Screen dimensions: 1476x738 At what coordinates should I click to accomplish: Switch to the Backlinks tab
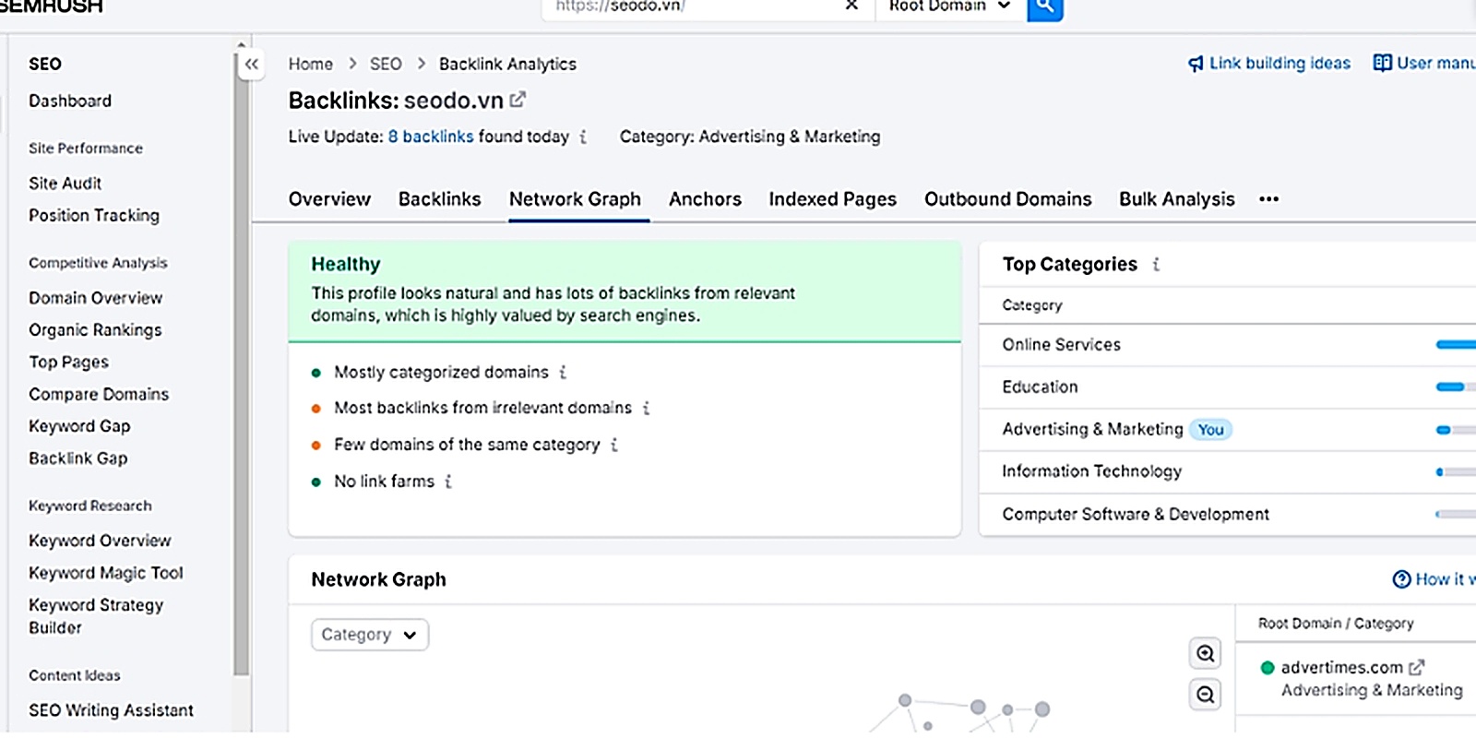pos(440,199)
